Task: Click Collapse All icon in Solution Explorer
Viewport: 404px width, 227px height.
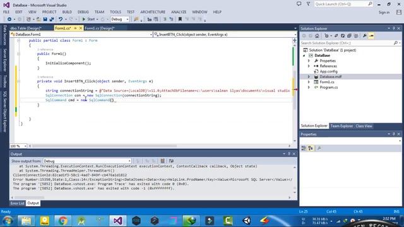Action: point(349,36)
